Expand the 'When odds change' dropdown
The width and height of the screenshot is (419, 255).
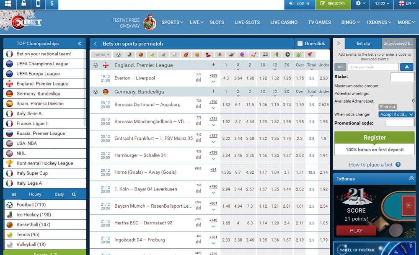point(396,114)
